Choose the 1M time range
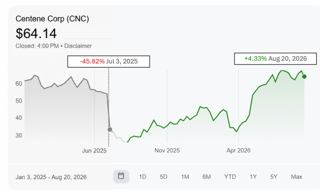Screen dimensions: 320x192 coord(185,177)
